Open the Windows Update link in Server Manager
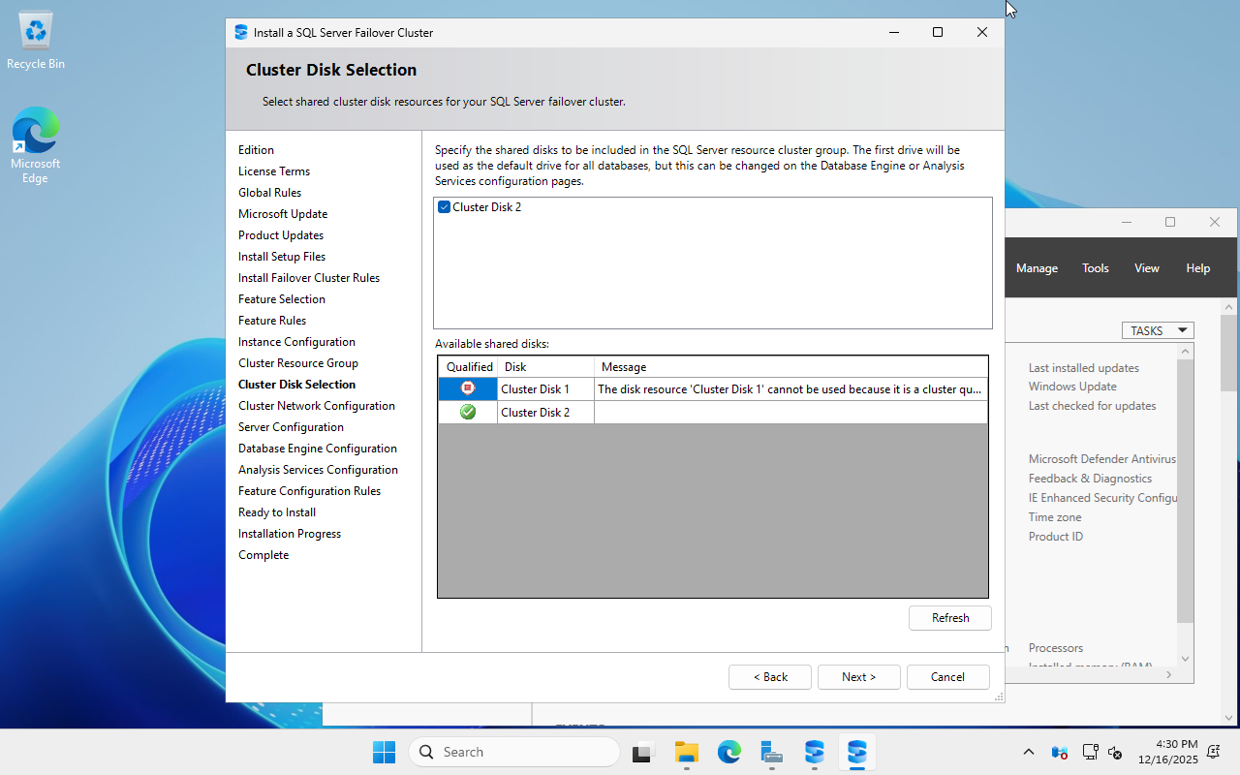1240x775 pixels. [1071, 386]
